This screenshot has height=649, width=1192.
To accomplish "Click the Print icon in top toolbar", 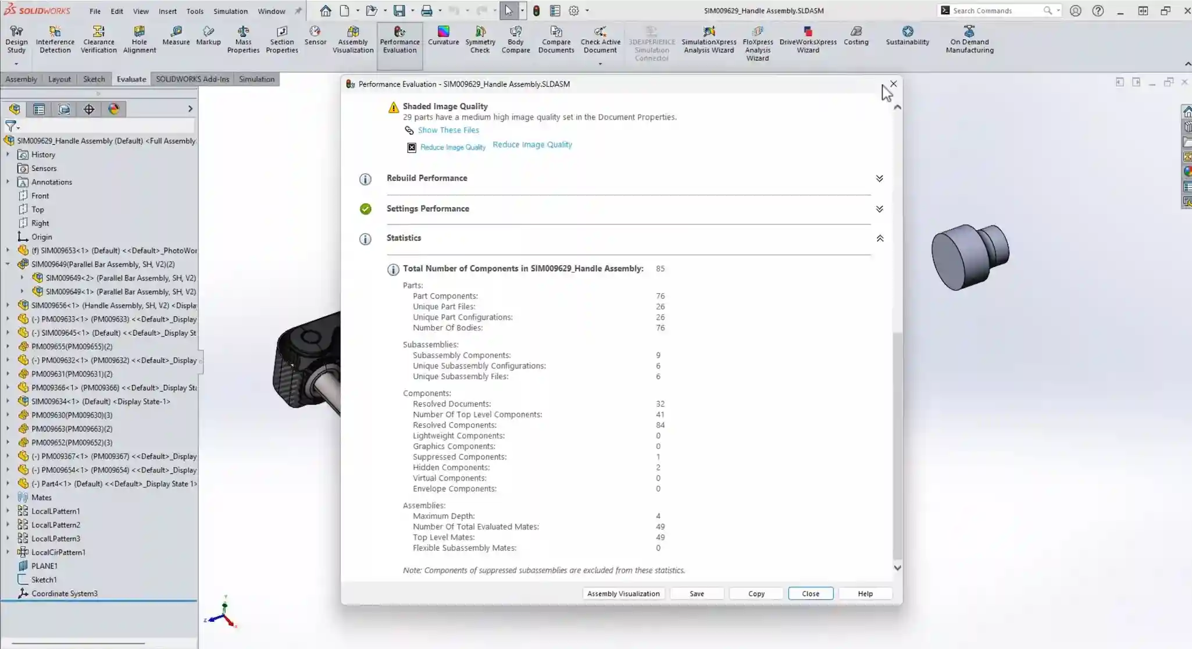I will click(x=427, y=10).
